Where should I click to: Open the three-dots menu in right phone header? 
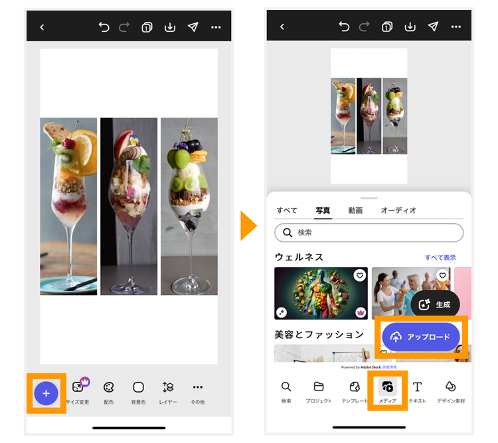point(456,27)
